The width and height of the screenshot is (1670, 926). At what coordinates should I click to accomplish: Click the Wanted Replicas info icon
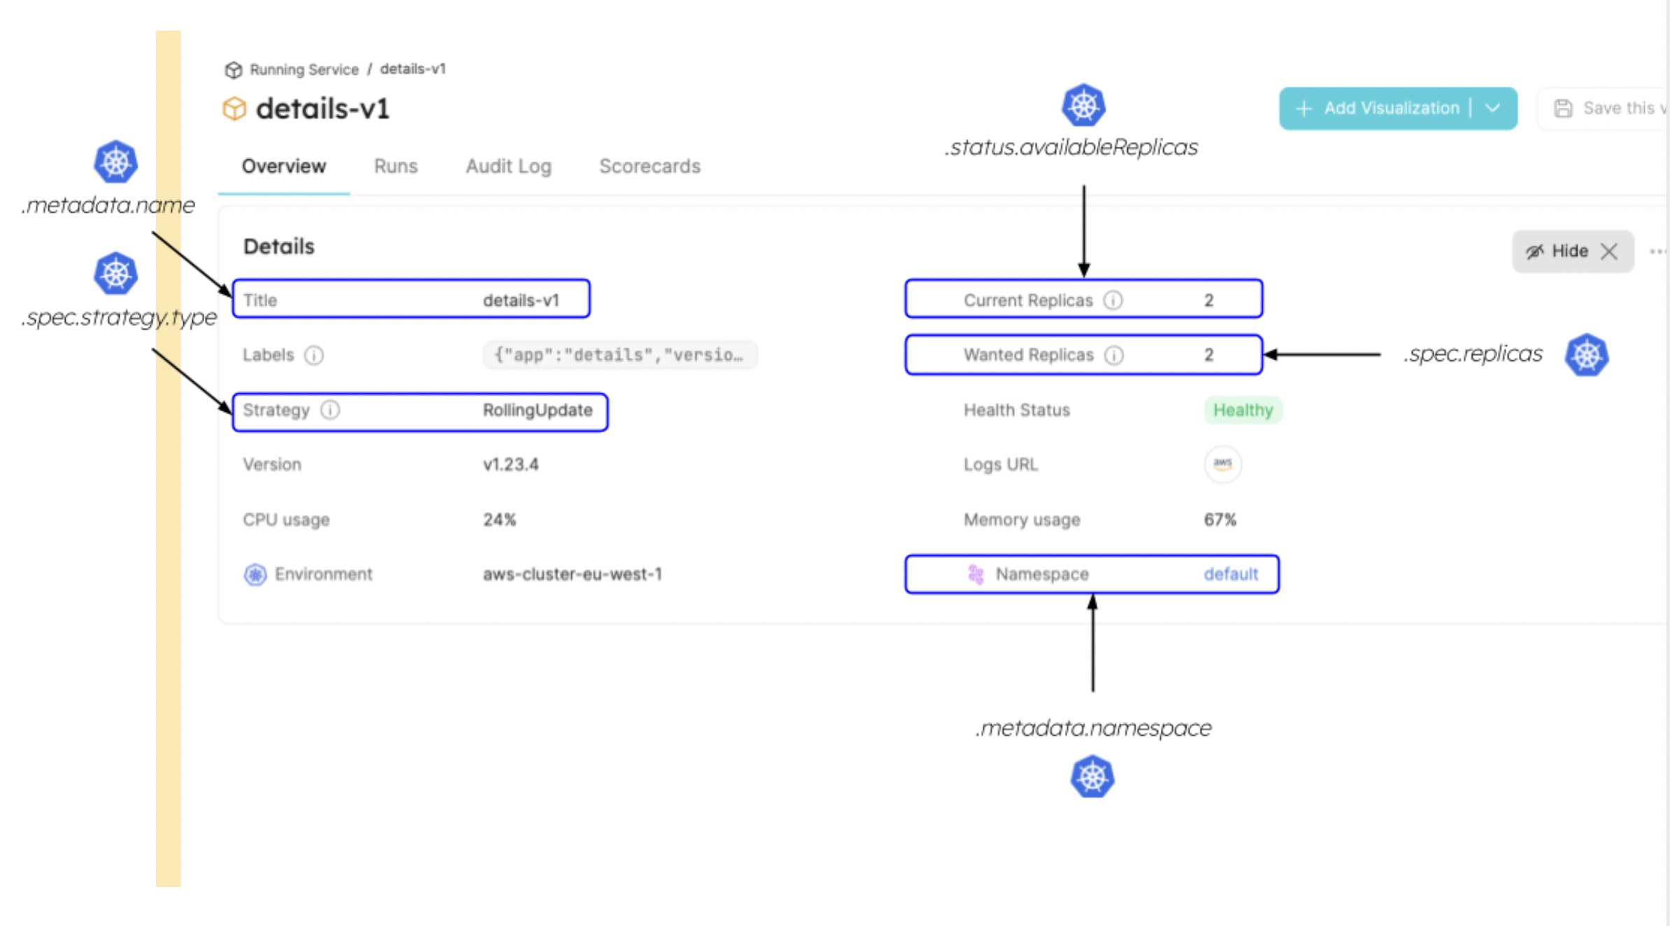[1113, 355]
